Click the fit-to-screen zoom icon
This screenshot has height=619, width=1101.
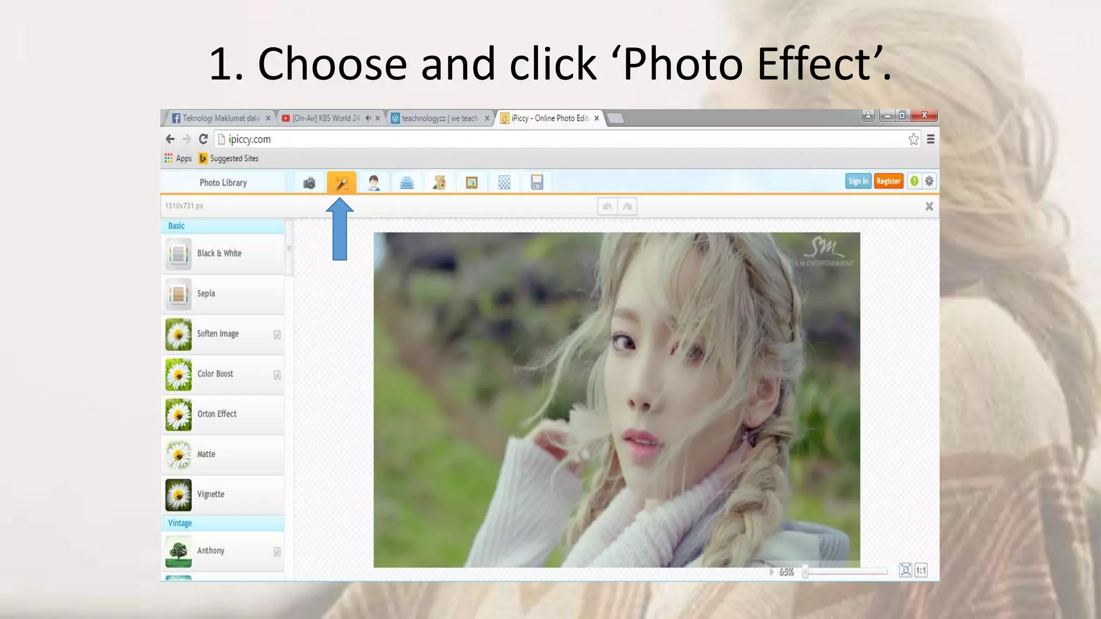[905, 570]
